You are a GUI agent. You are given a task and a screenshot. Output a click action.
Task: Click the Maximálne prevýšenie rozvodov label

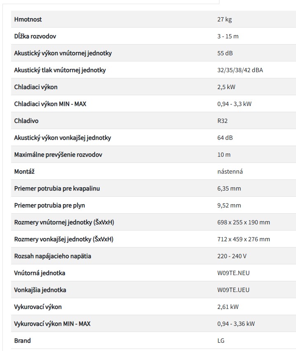point(58,155)
